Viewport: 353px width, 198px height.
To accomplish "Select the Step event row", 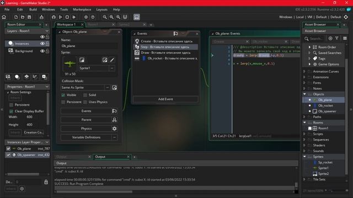I will [165, 47].
